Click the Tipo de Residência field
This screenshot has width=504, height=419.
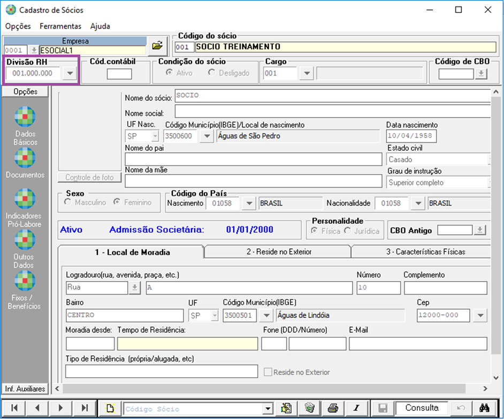point(162,371)
